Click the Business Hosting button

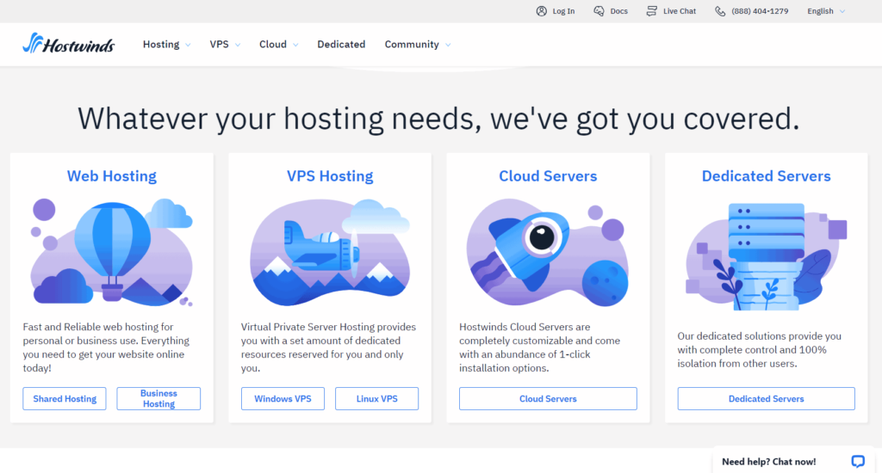click(158, 398)
